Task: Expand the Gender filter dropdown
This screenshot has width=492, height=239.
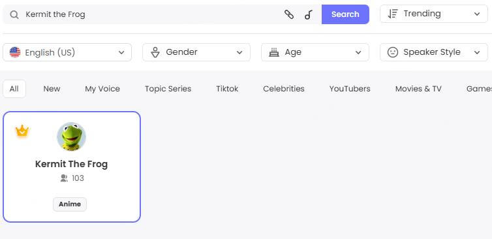Action: (196, 52)
